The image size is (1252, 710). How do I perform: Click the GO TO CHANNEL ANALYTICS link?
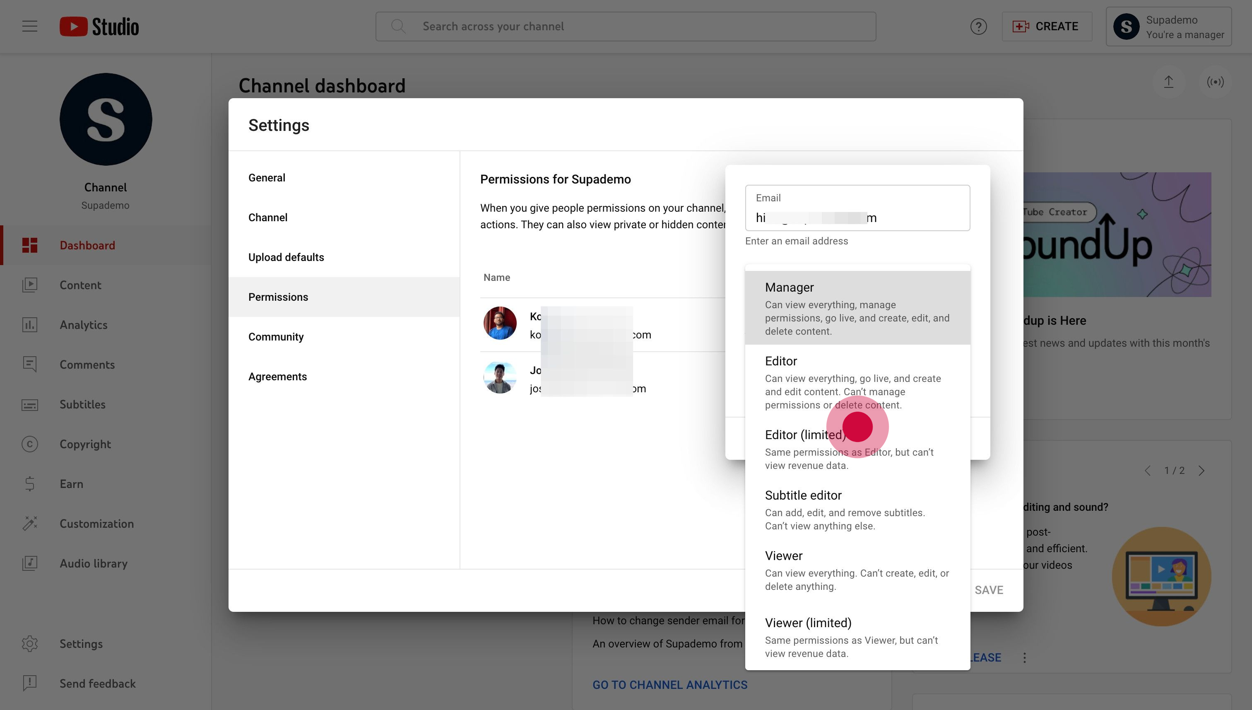coord(669,685)
